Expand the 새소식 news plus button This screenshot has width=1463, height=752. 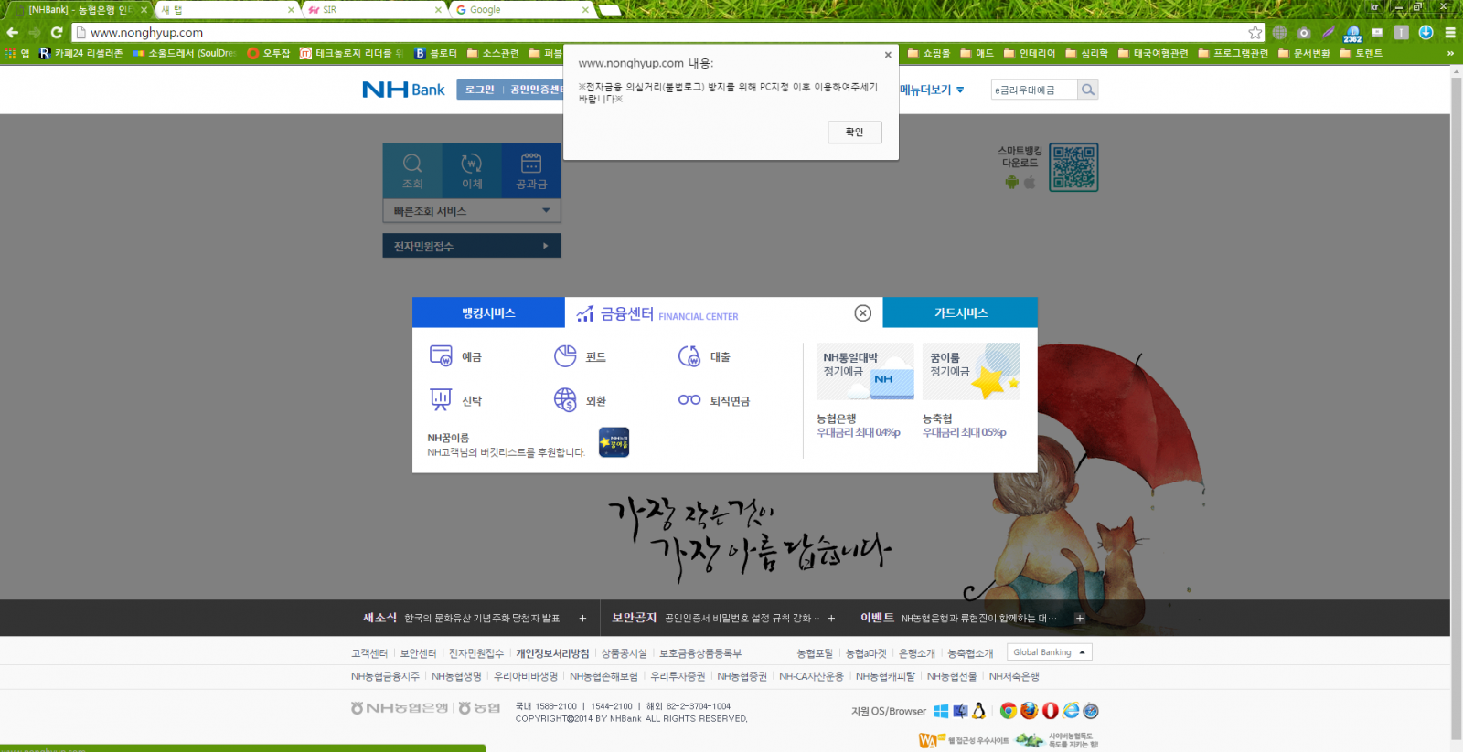[x=582, y=619]
